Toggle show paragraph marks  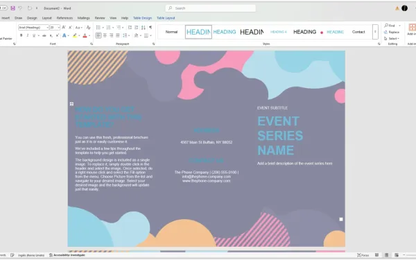point(150,27)
